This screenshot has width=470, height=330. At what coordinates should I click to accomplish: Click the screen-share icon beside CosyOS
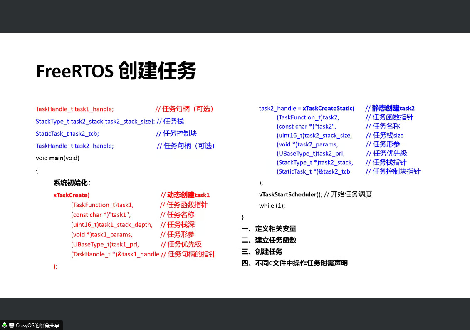(x=12, y=325)
